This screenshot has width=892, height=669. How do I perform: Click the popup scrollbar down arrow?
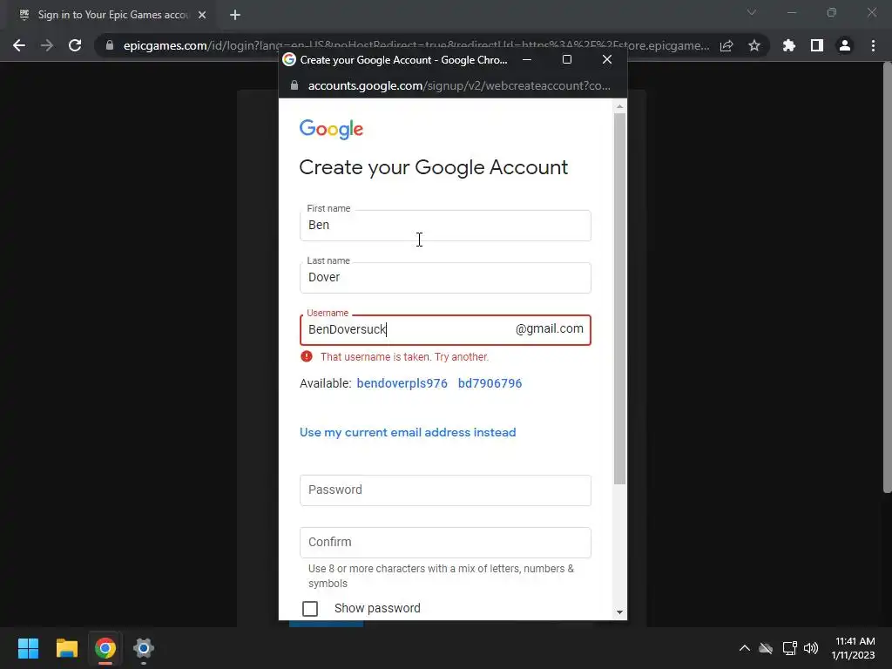tap(619, 612)
